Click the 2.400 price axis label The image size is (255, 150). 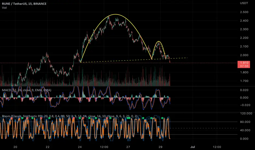pyautogui.click(x=244, y=21)
